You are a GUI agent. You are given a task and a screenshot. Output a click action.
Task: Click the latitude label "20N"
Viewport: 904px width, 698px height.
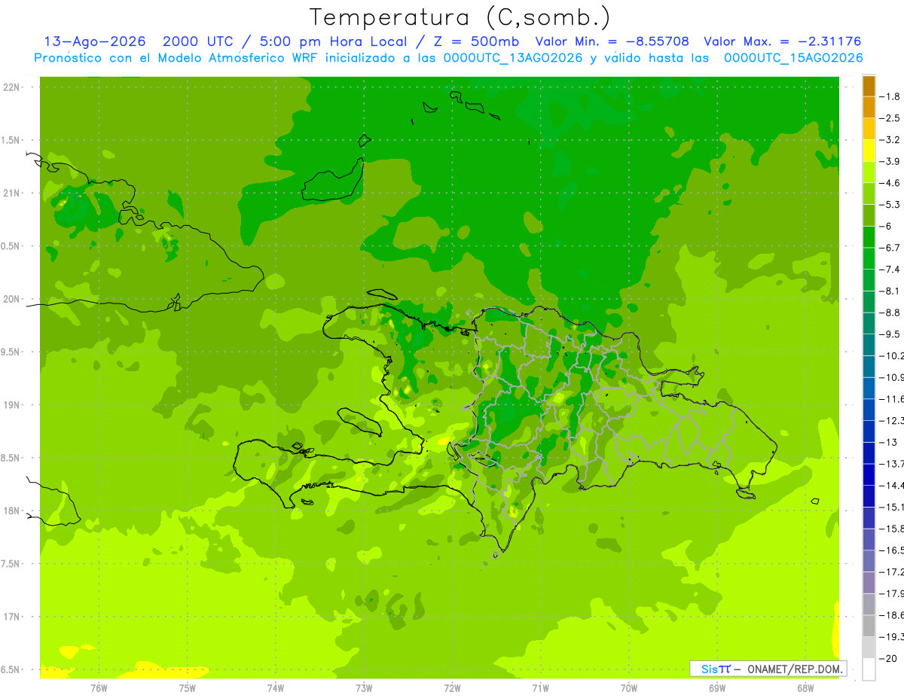(11, 299)
